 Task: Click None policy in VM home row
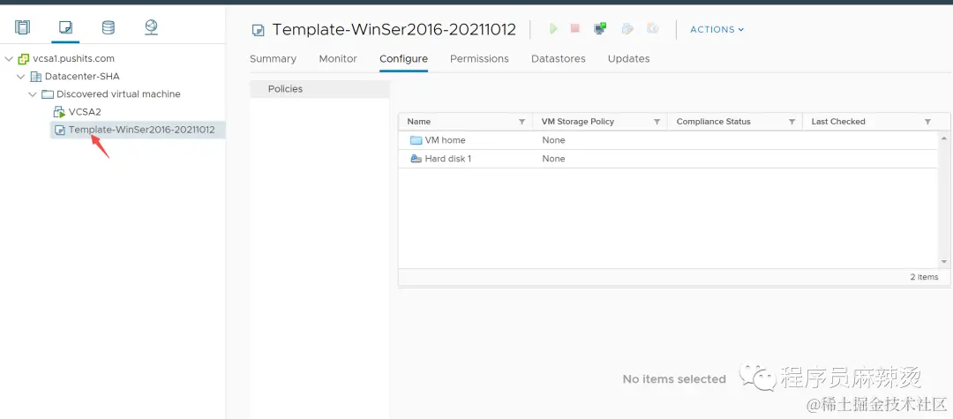pyautogui.click(x=553, y=140)
